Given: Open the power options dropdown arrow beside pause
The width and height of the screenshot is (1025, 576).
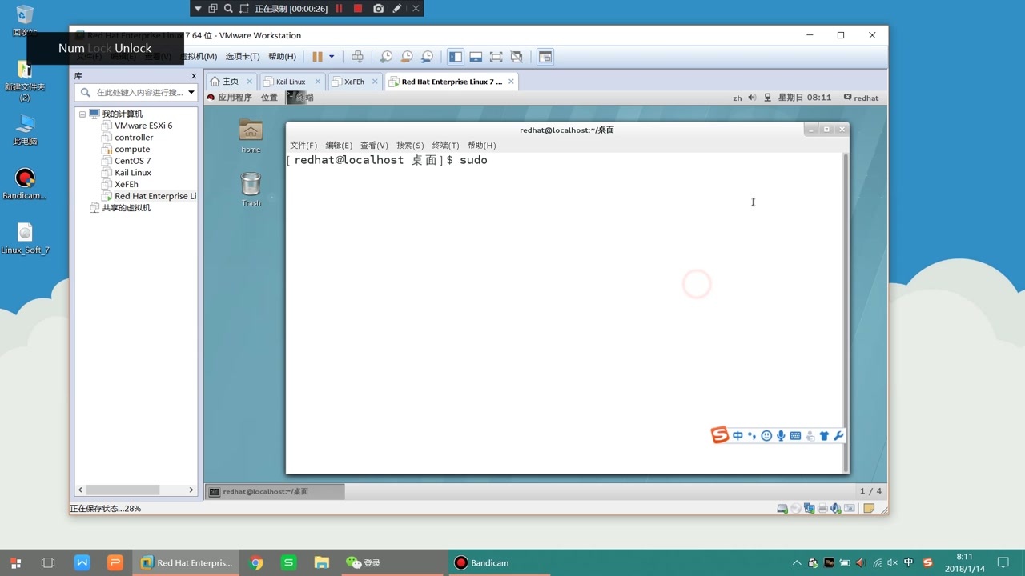Looking at the screenshot, I should point(332,57).
